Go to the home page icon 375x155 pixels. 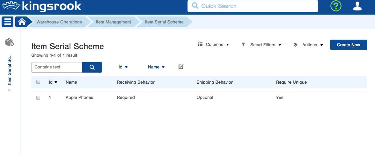click(x=22, y=22)
